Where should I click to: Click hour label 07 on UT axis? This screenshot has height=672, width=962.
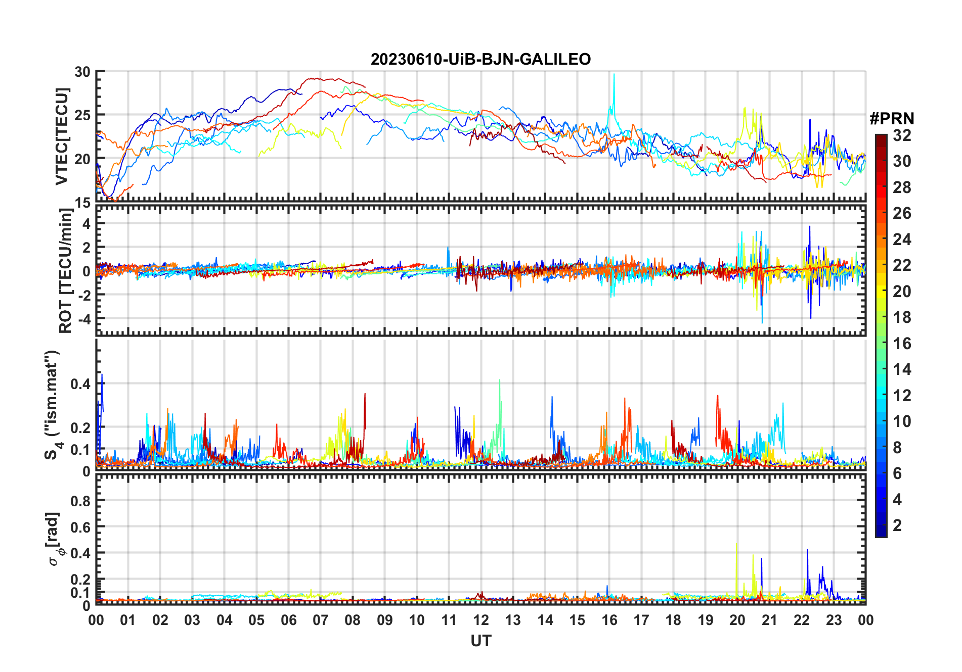tap(321, 620)
